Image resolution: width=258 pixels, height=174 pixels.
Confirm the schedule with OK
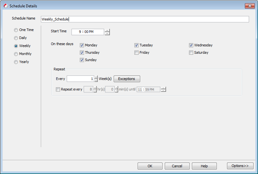(x=150, y=166)
